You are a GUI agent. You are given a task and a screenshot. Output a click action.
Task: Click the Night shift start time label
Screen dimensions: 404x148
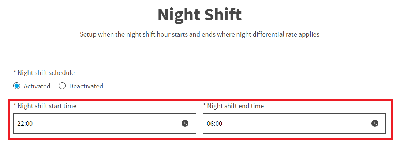[x=45, y=106]
